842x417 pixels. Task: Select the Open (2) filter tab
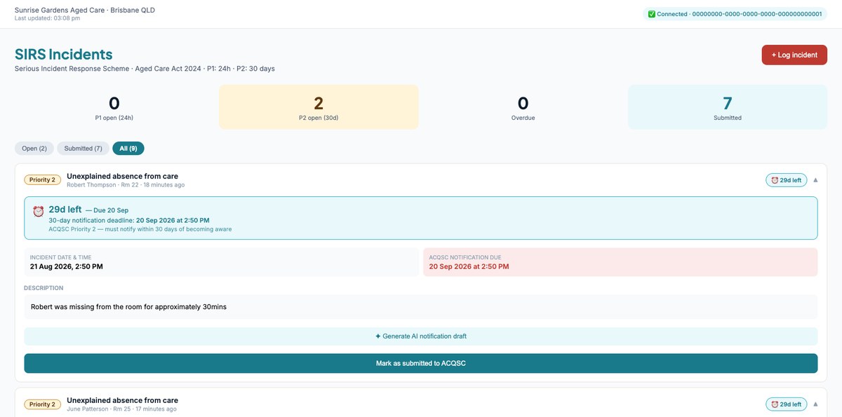pos(34,149)
